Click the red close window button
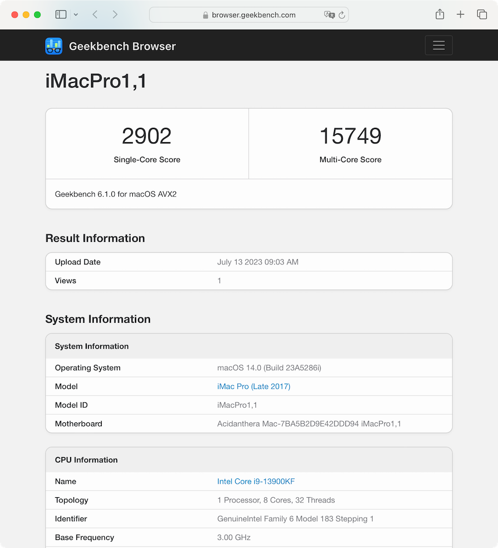This screenshot has width=498, height=548. click(14, 14)
